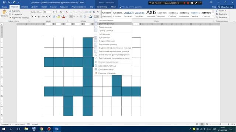Click the Decrease Indent icon

coord(86,12)
